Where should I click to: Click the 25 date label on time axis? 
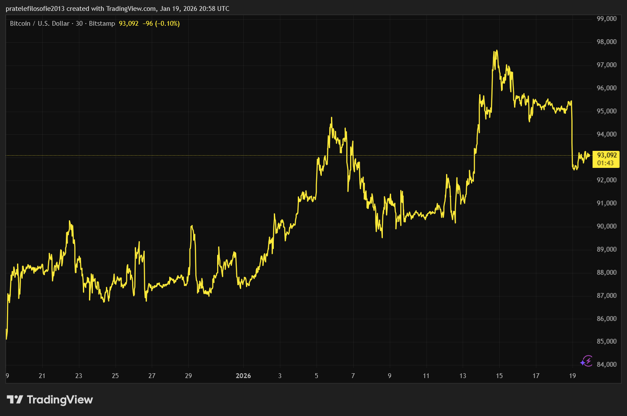(115, 376)
